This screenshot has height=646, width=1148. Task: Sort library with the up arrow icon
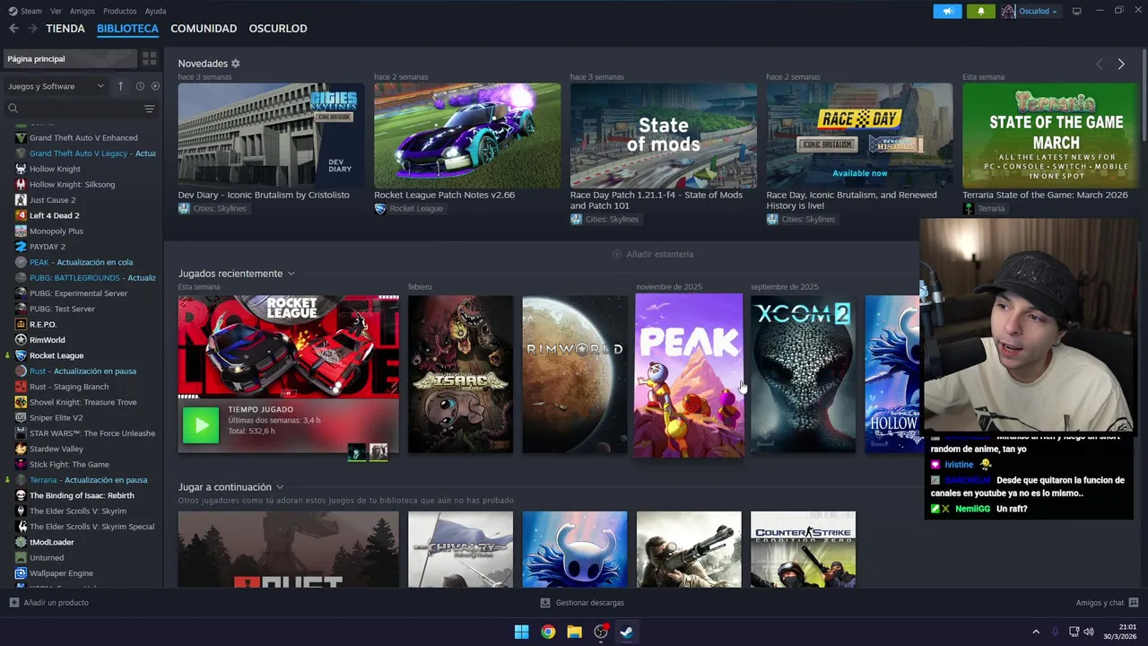[x=120, y=86]
